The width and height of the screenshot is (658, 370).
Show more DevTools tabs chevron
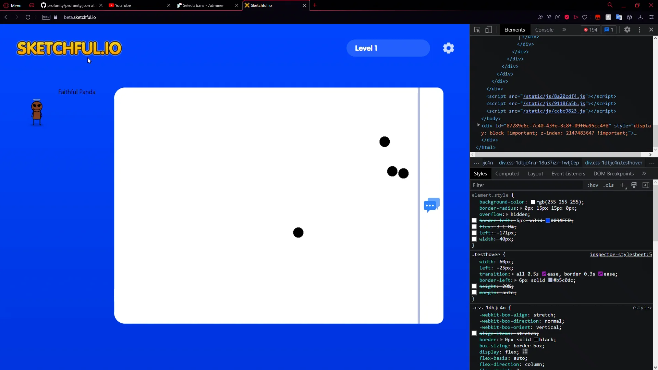click(564, 30)
